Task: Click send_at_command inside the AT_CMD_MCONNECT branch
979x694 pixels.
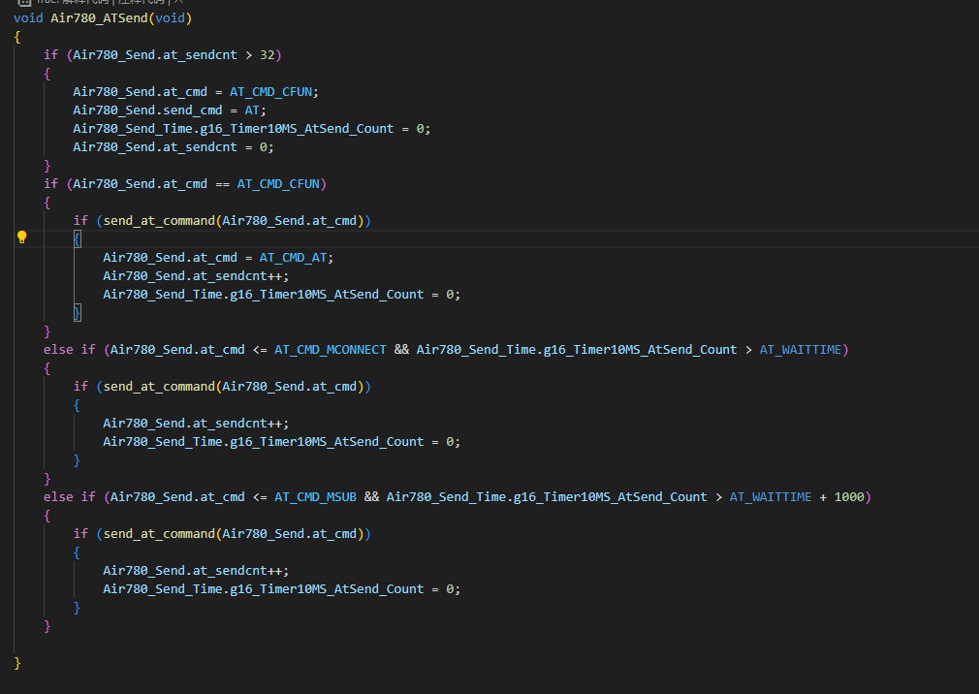Action: [159, 387]
